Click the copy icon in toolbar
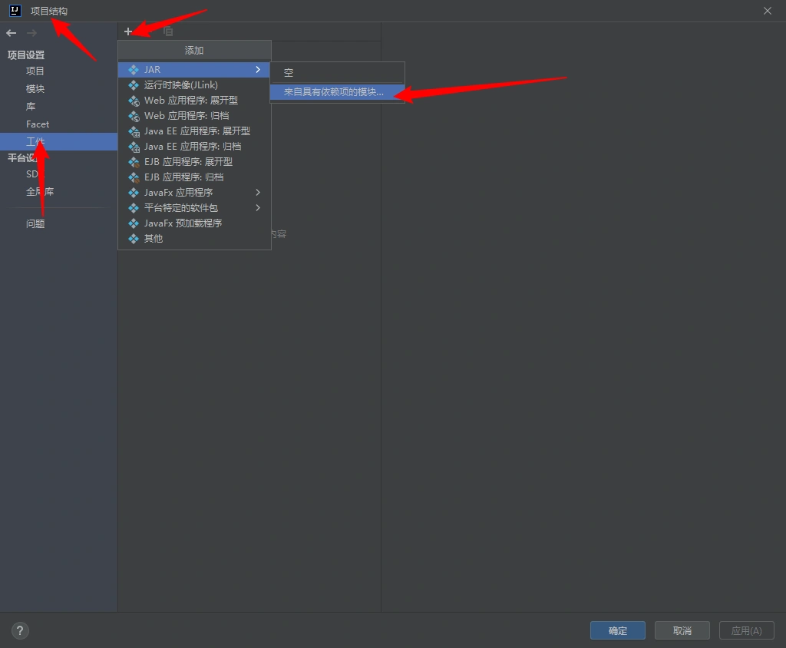Screen dimensions: 786x648 click(x=168, y=31)
